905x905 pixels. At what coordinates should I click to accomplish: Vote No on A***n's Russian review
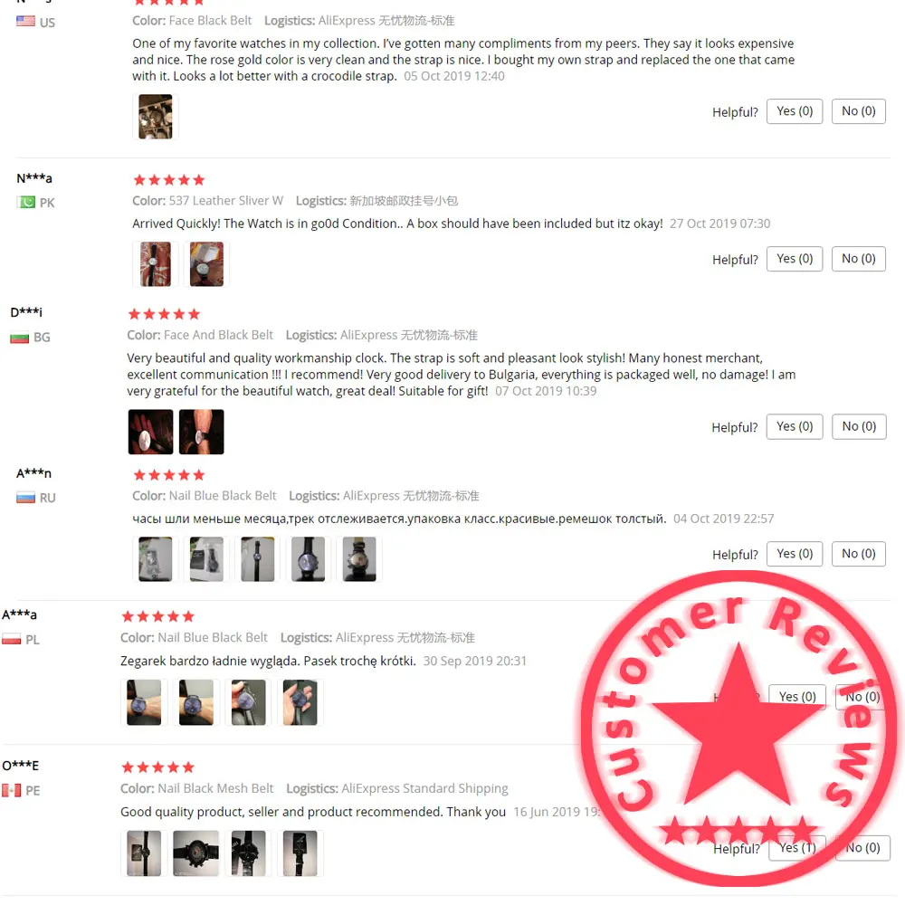pos(858,554)
